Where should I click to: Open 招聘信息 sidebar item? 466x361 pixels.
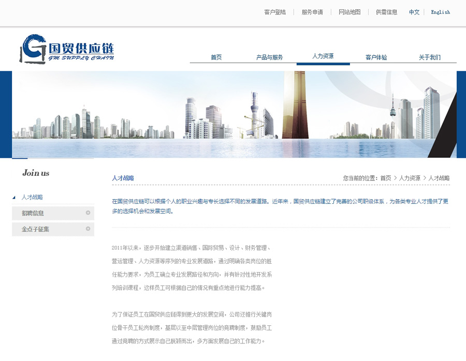point(53,213)
